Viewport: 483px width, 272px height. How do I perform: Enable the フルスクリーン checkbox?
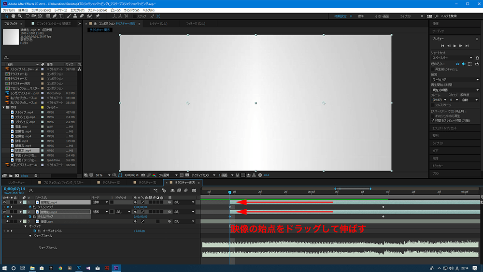(432, 105)
